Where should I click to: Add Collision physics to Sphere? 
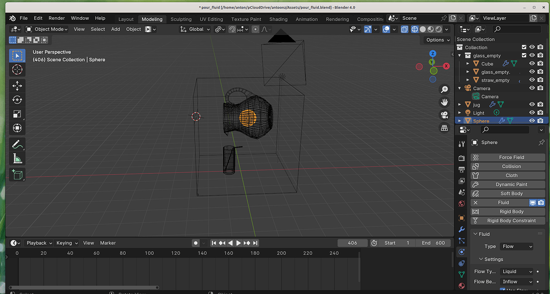point(508,166)
